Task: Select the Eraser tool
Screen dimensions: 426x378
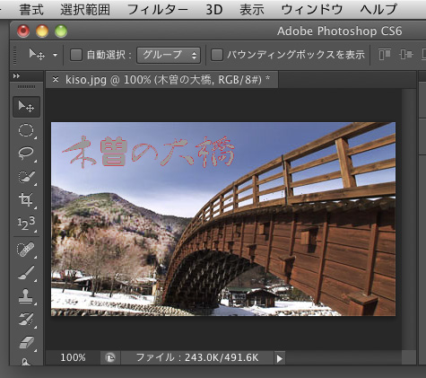Action: point(26,342)
